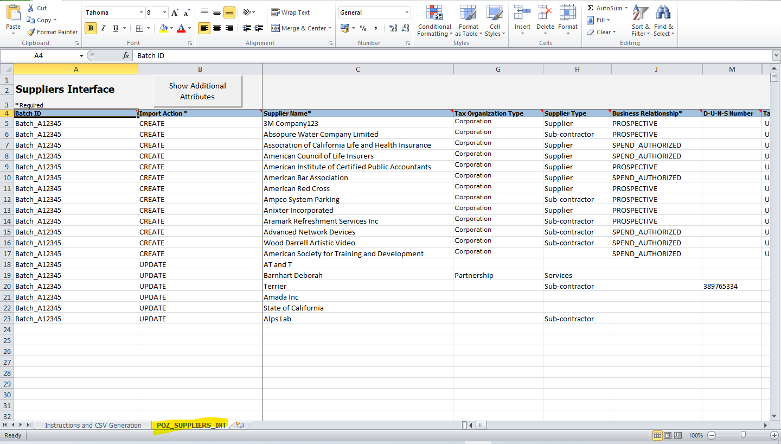781x444 pixels.
Task: Open the General number format dropdown
Action: [407, 12]
